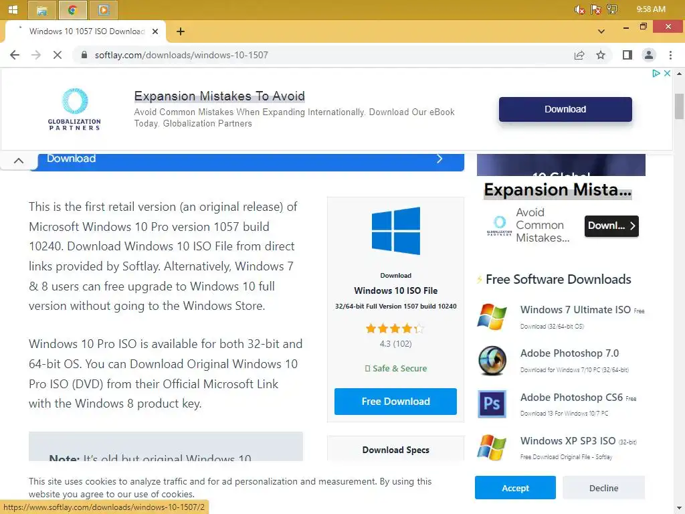685x514 pixels.
Task: Open the Windows Start button
Action: 13,9
